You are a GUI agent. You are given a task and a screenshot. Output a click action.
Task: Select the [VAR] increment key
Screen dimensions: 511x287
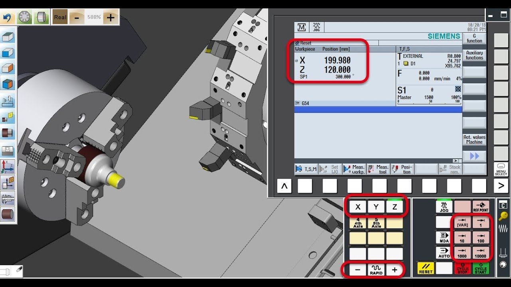tap(462, 222)
